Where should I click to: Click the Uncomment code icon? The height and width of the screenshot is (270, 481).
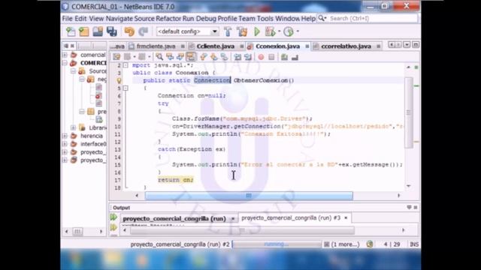point(295,57)
